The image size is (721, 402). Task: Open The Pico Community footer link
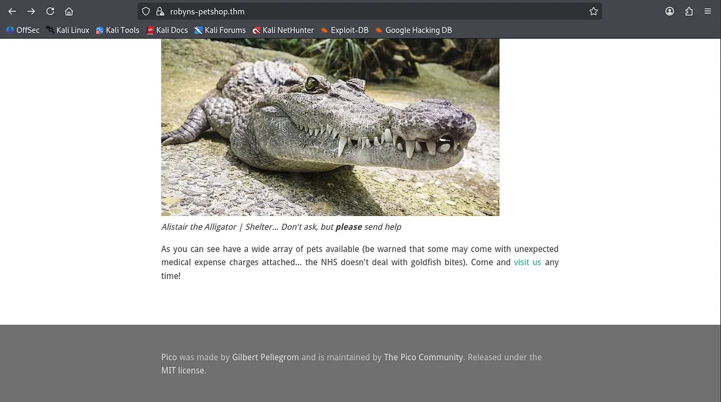(x=423, y=357)
